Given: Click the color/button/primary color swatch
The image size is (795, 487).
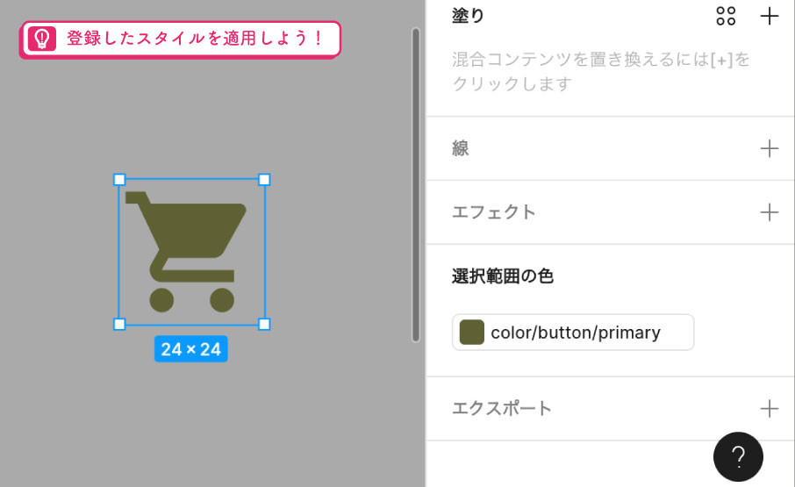Looking at the screenshot, I should [472, 333].
